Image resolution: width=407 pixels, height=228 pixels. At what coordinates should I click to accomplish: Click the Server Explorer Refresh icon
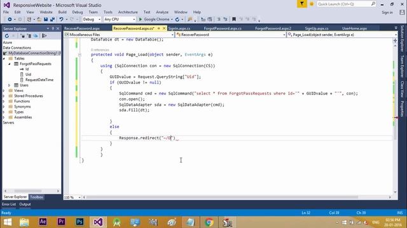tap(7, 36)
